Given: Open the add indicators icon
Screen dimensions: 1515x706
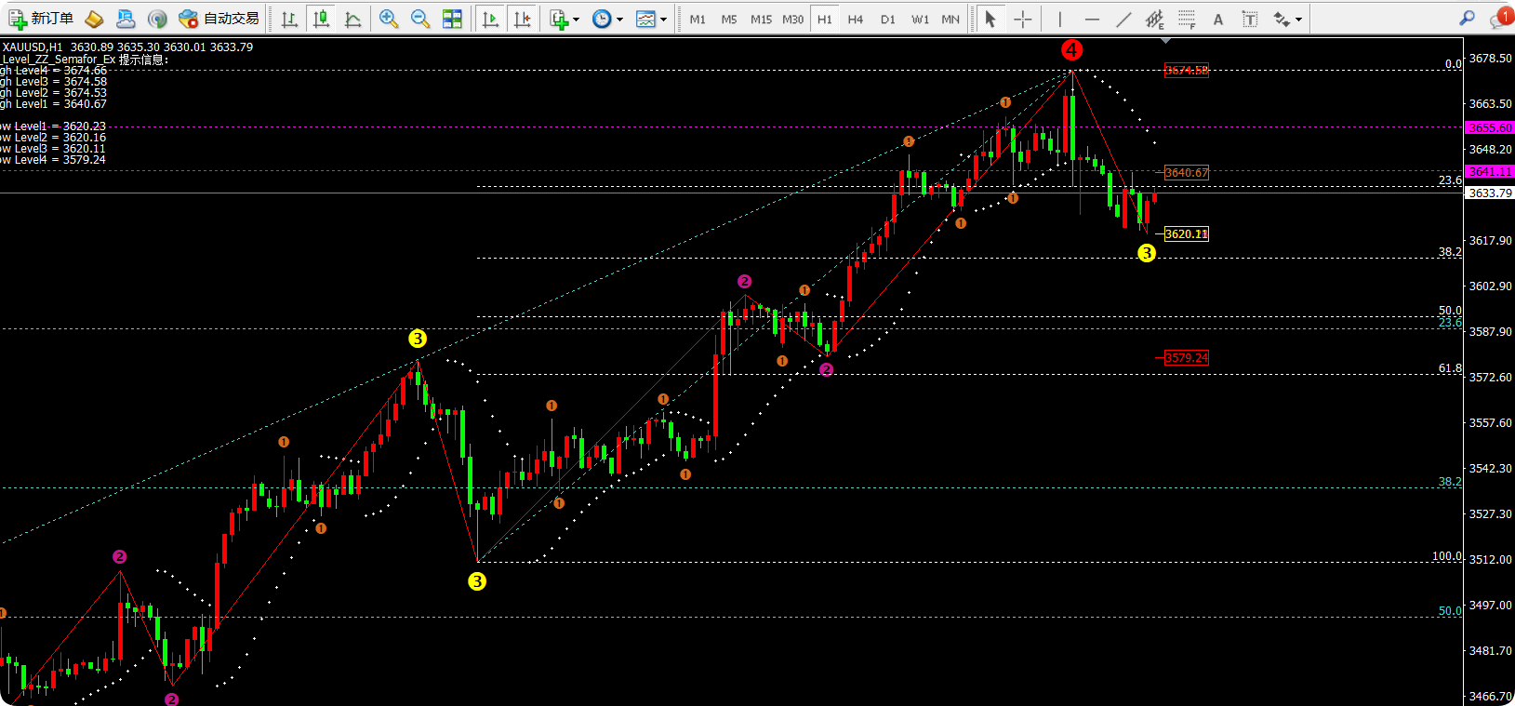Looking at the screenshot, I should coord(558,19).
